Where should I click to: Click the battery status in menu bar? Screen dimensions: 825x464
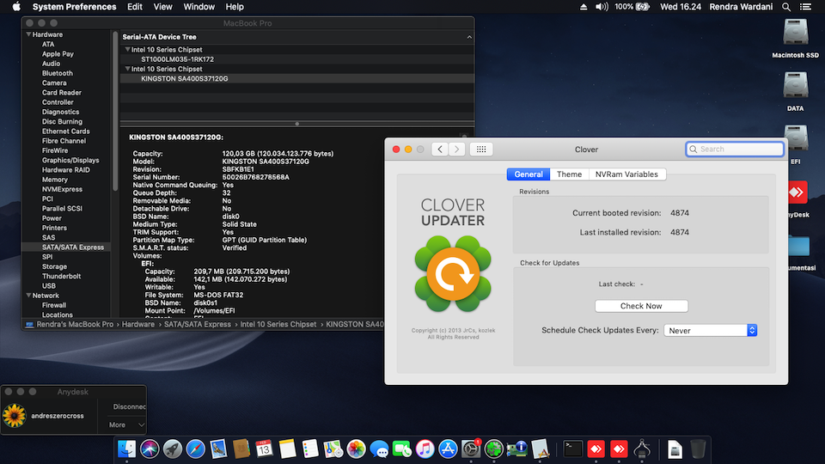(632, 7)
